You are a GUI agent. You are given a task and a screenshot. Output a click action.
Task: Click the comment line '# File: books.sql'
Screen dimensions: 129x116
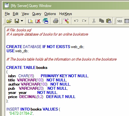(x=19, y=30)
